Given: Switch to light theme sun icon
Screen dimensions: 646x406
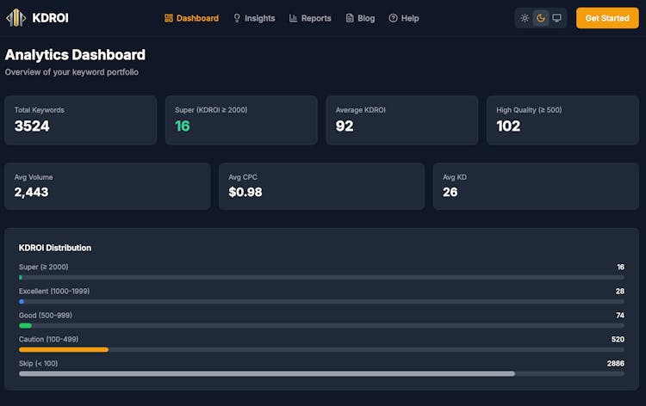Looking at the screenshot, I should click(x=525, y=18).
